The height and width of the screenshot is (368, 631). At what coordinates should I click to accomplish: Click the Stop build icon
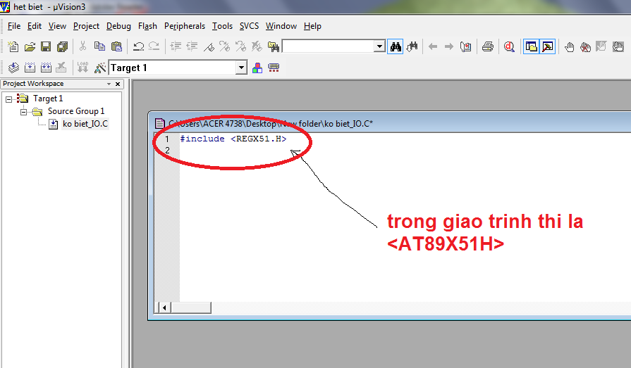[x=61, y=68]
